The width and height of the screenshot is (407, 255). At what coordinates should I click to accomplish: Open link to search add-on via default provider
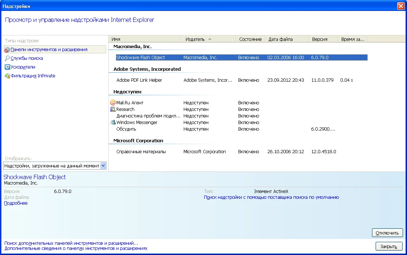(271, 197)
